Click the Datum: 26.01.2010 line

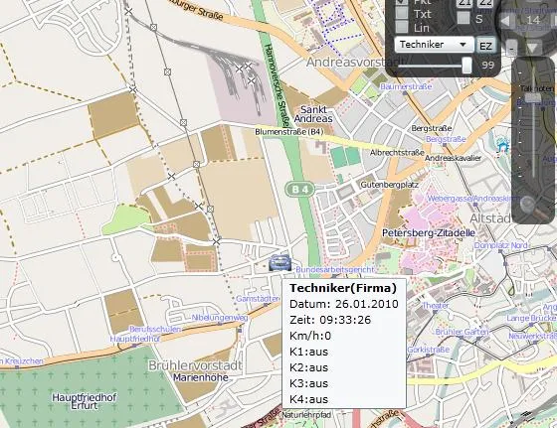tap(344, 304)
